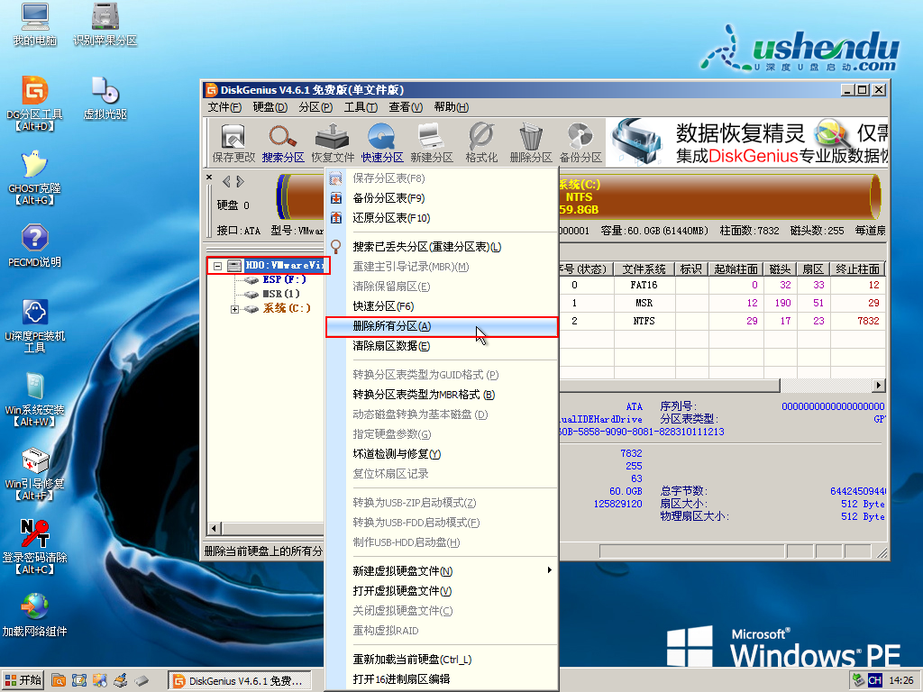
Task: Expand the 系统(C:) partition tree node
Action: click(234, 309)
